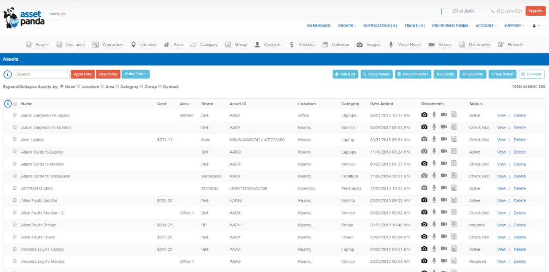Click the 250 of 20000 usage bar
The width and height of the screenshot is (549, 272).
[x=463, y=11]
